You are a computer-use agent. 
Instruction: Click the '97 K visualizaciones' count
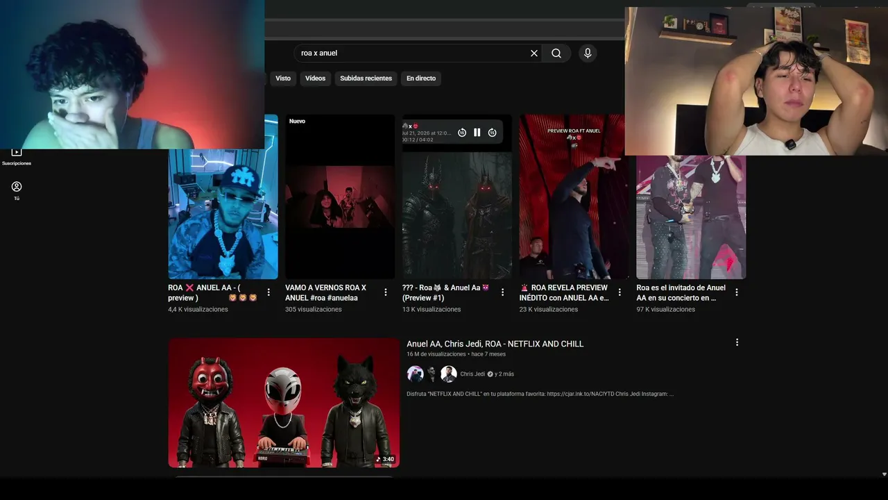[x=666, y=310]
